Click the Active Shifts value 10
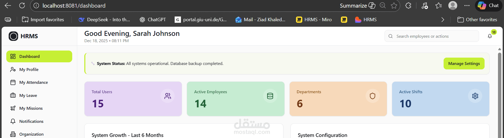 pyautogui.click(x=405, y=104)
